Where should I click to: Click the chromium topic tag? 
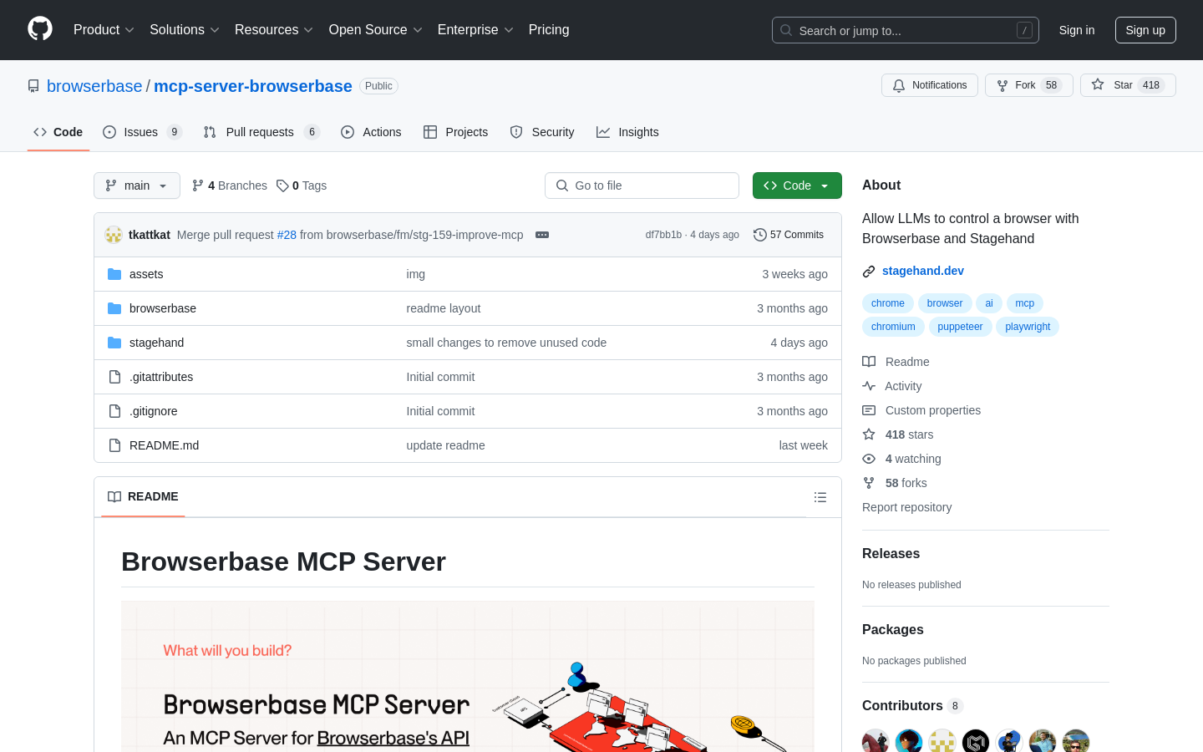point(893,327)
